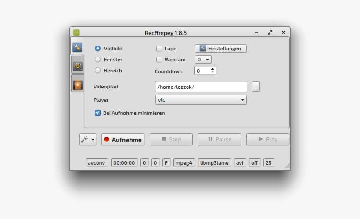Decrease the Countdown value with down arrow
This screenshot has height=219, width=360.
pos(212,72)
